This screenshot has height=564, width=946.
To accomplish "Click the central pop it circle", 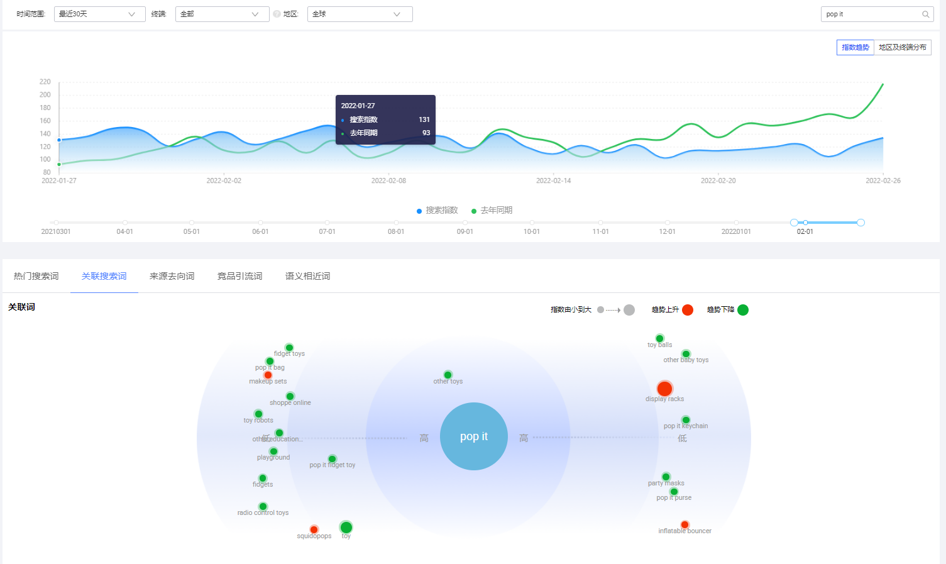I will tap(474, 436).
